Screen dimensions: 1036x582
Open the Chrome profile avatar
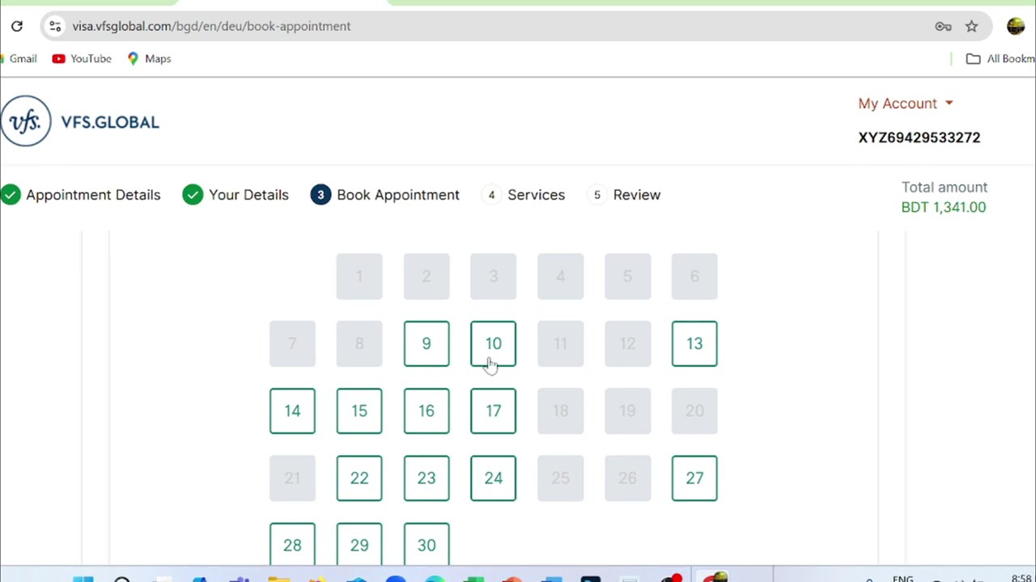coord(1016,26)
